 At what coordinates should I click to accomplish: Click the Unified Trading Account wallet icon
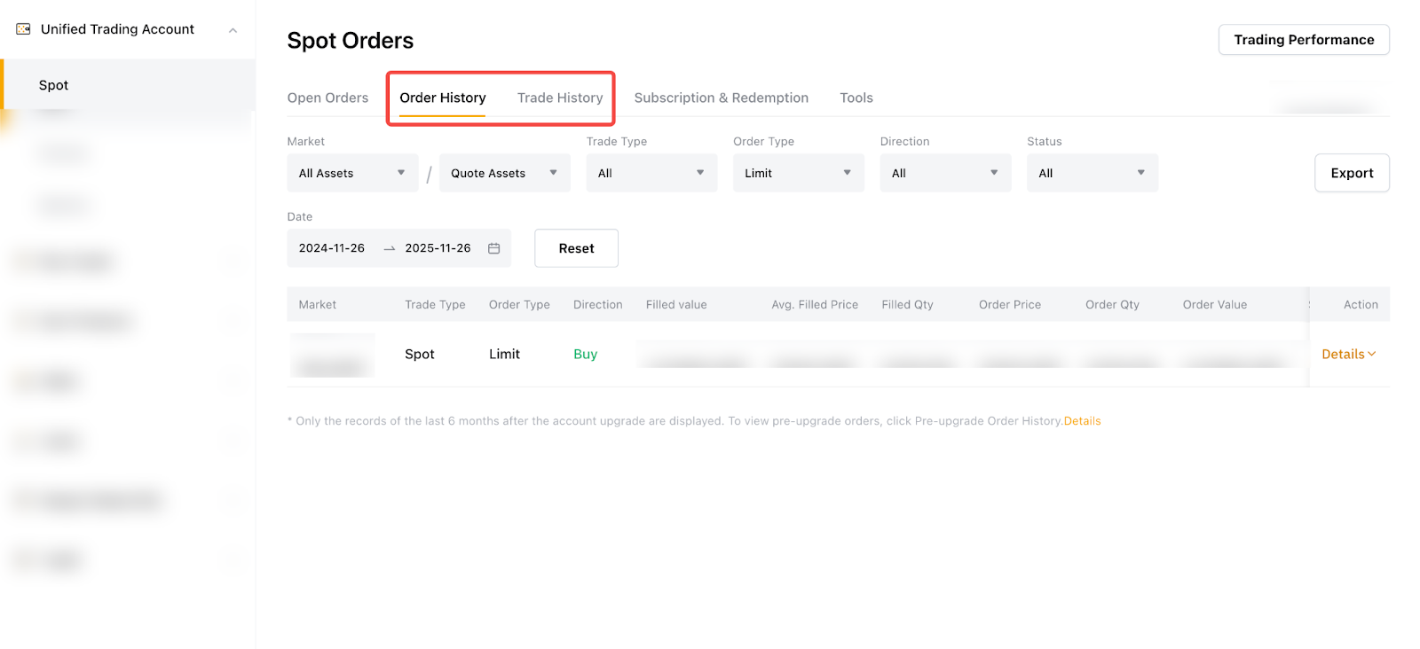click(24, 29)
